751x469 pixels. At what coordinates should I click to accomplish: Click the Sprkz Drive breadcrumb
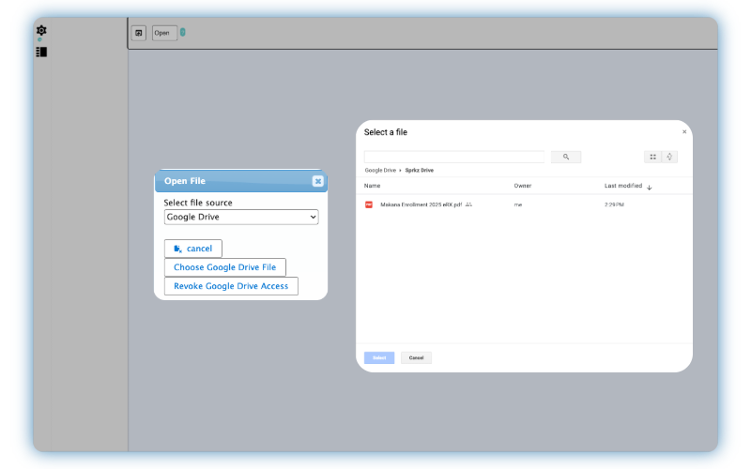click(420, 171)
